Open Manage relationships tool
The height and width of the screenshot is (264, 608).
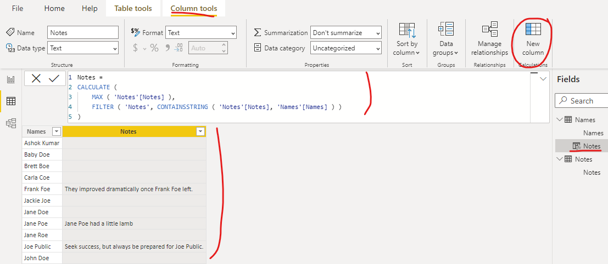(489, 40)
